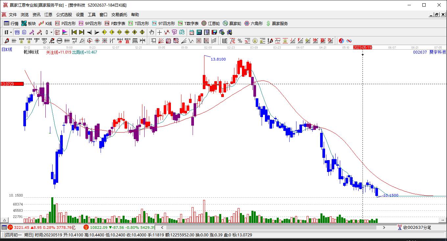This screenshot has width=447, height=241.
Task: Select the circled 金 golden ratio icon
Action: (x=255, y=41)
